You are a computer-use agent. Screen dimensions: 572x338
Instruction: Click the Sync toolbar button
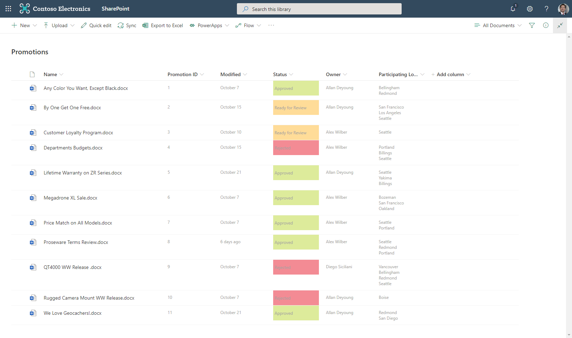(127, 25)
